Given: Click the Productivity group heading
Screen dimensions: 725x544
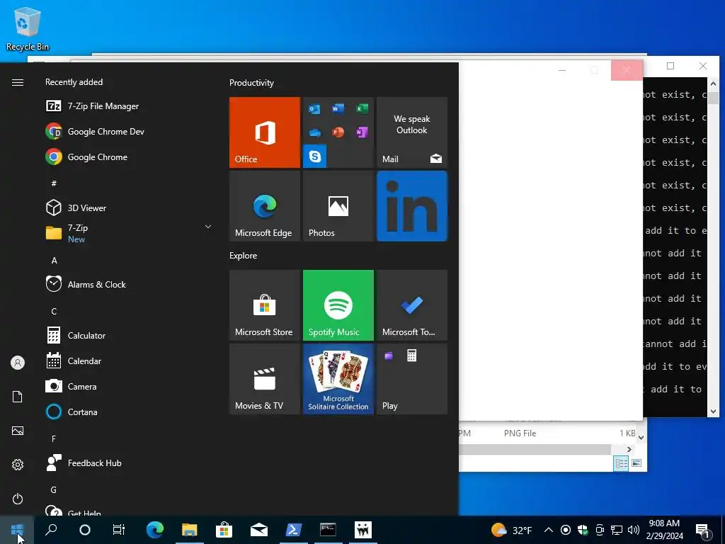Looking at the screenshot, I should pyautogui.click(x=251, y=83).
